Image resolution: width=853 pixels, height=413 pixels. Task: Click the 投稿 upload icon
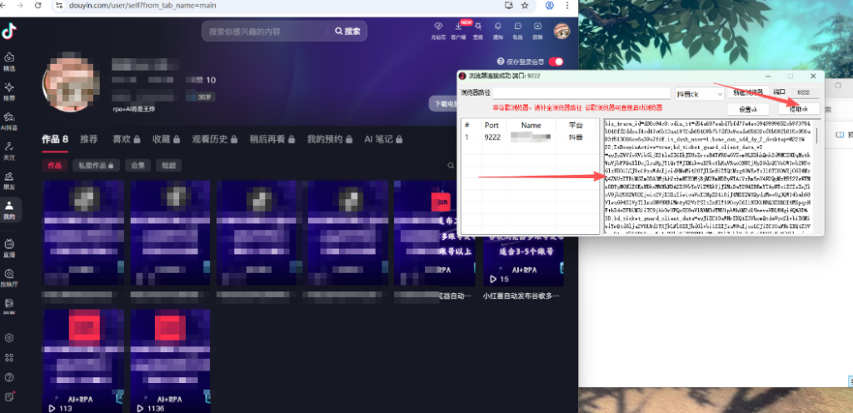[537, 31]
